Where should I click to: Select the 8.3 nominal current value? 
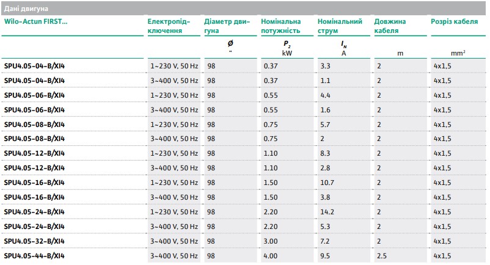(325, 153)
